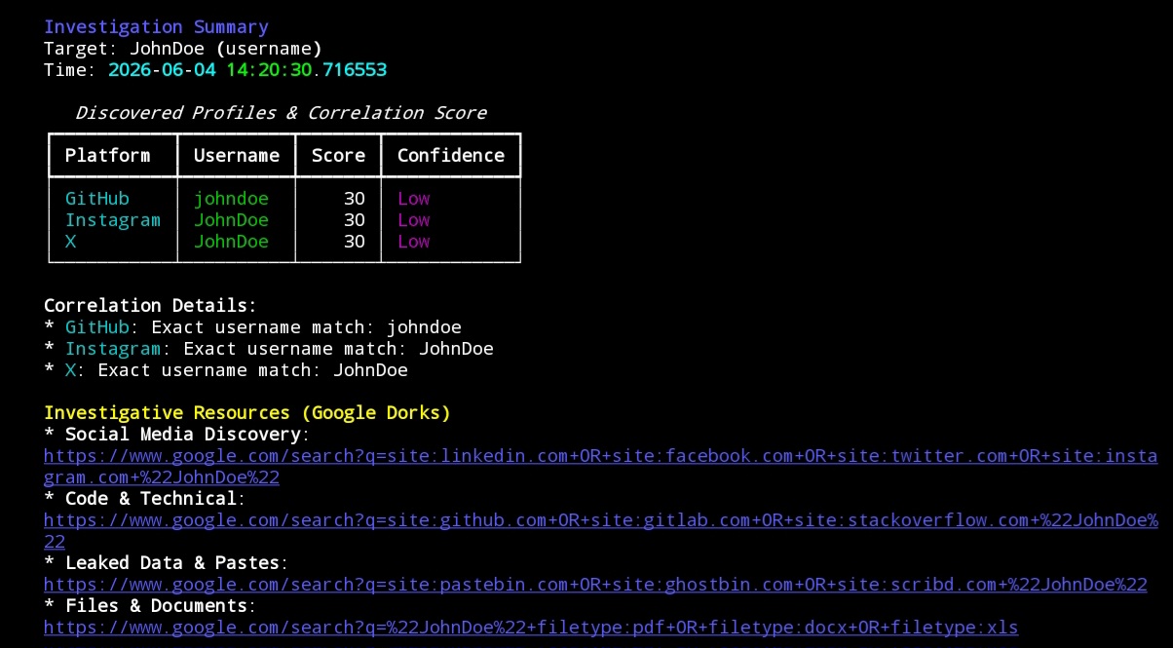Click the Low confidence in the Instagram row
Viewport: 1173px width, 648px height.
point(414,220)
